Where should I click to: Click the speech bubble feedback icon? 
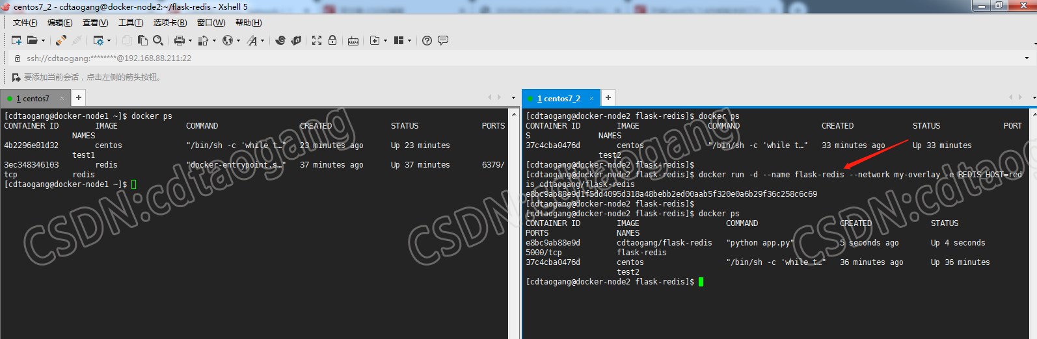click(443, 40)
